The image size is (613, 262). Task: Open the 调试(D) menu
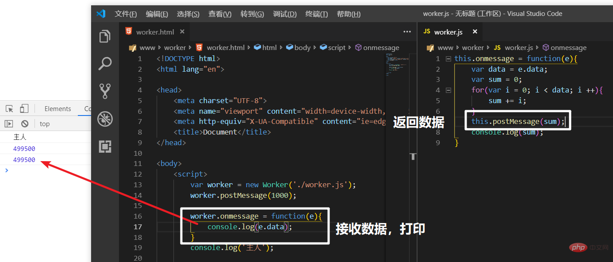click(x=285, y=14)
